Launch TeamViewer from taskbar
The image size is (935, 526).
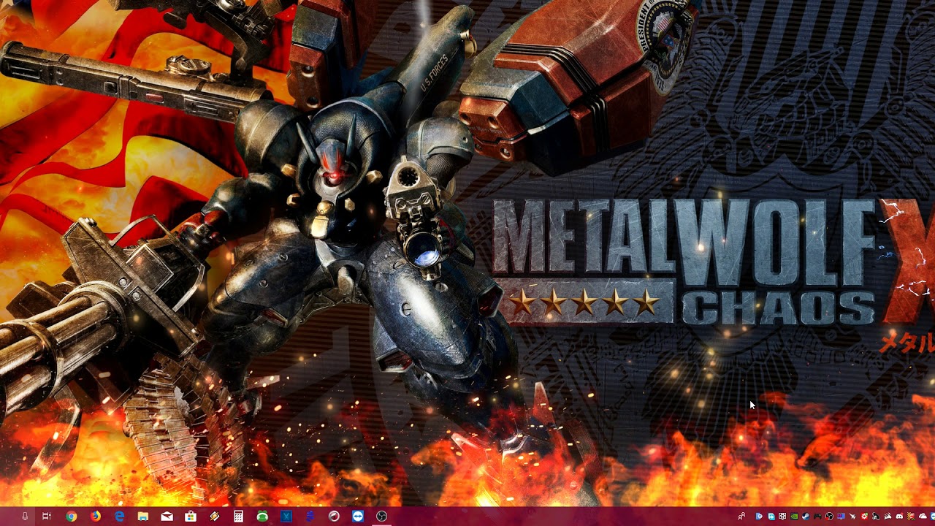(357, 517)
